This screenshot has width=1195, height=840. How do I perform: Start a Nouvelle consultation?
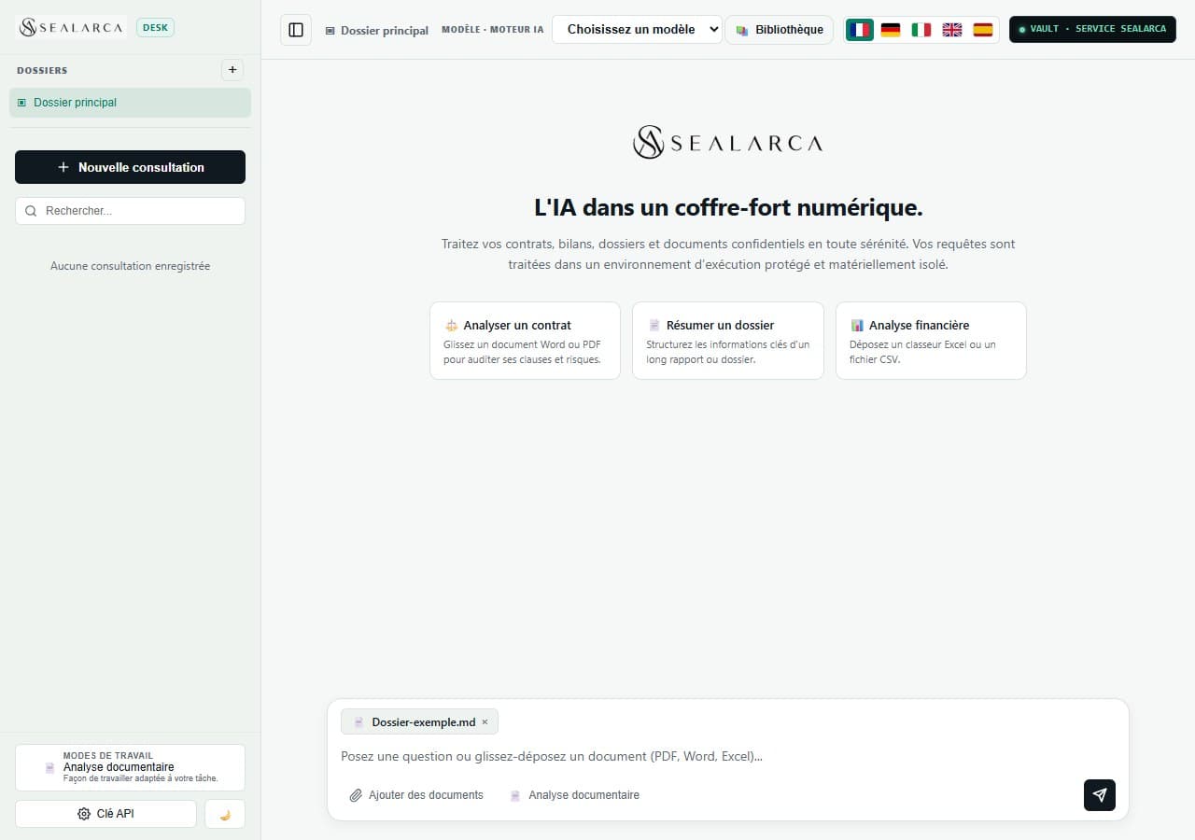[x=130, y=167]
